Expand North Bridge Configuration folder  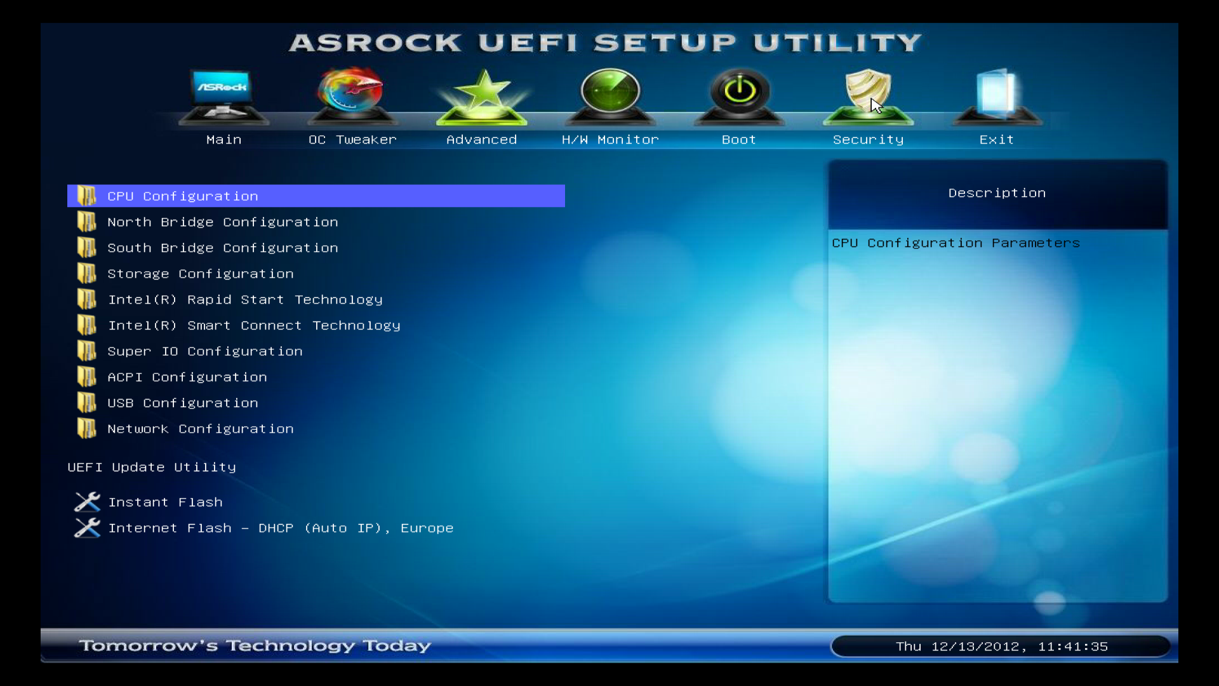click(x=222, y=222)
